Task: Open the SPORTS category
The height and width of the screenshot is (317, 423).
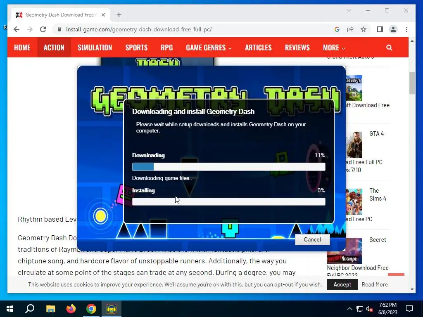Action: (x=136, y=48)
